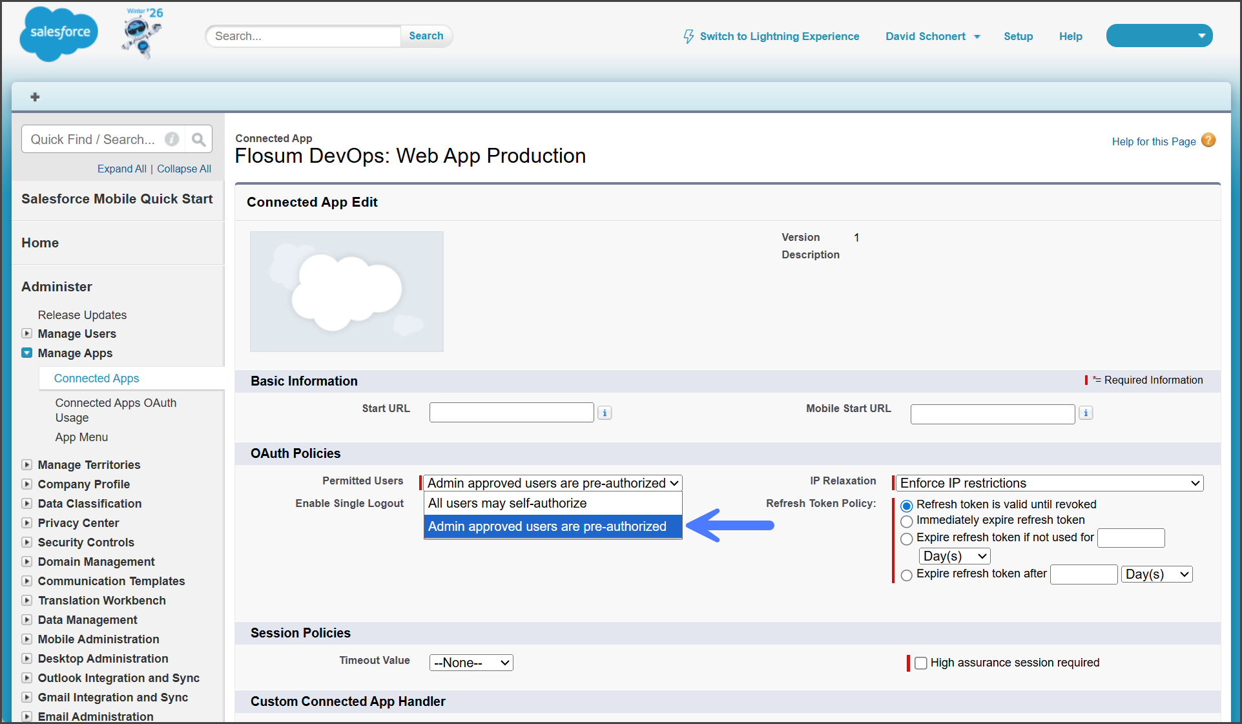Click the Quick Find magnifier icon
The image size is (1242, 724).
[199, 140]
